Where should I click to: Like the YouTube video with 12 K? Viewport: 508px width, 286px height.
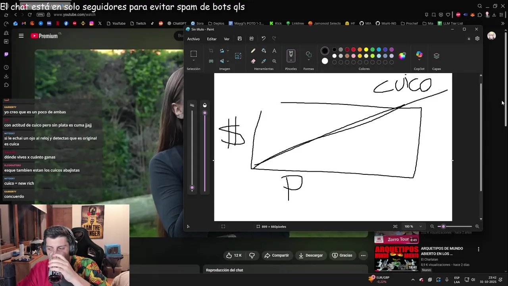tap(234, 255)
